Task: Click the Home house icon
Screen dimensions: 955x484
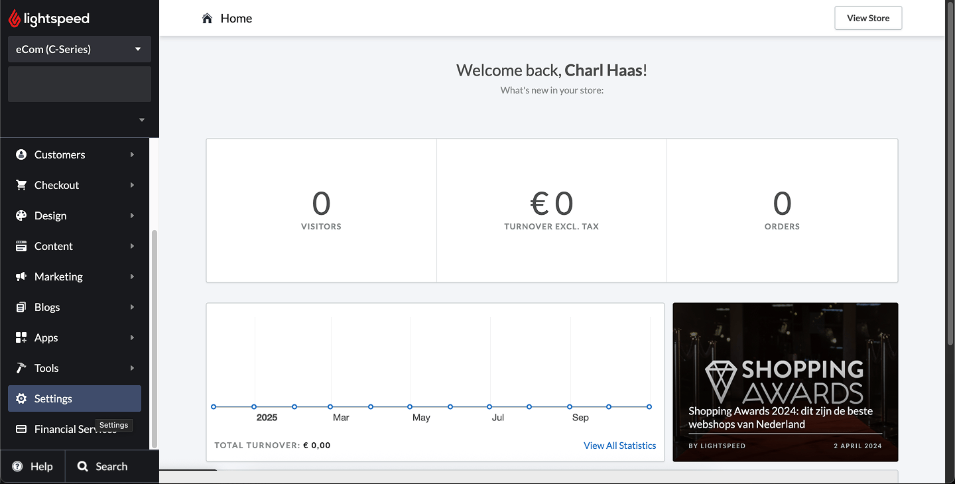Action: (208, 18)
